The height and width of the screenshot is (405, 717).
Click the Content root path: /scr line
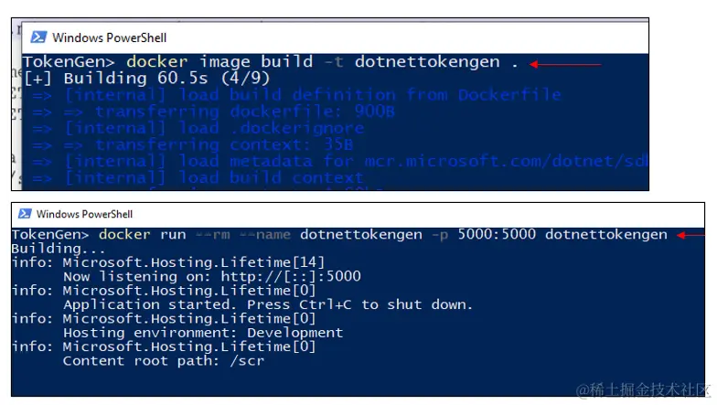tap(163, 361)
